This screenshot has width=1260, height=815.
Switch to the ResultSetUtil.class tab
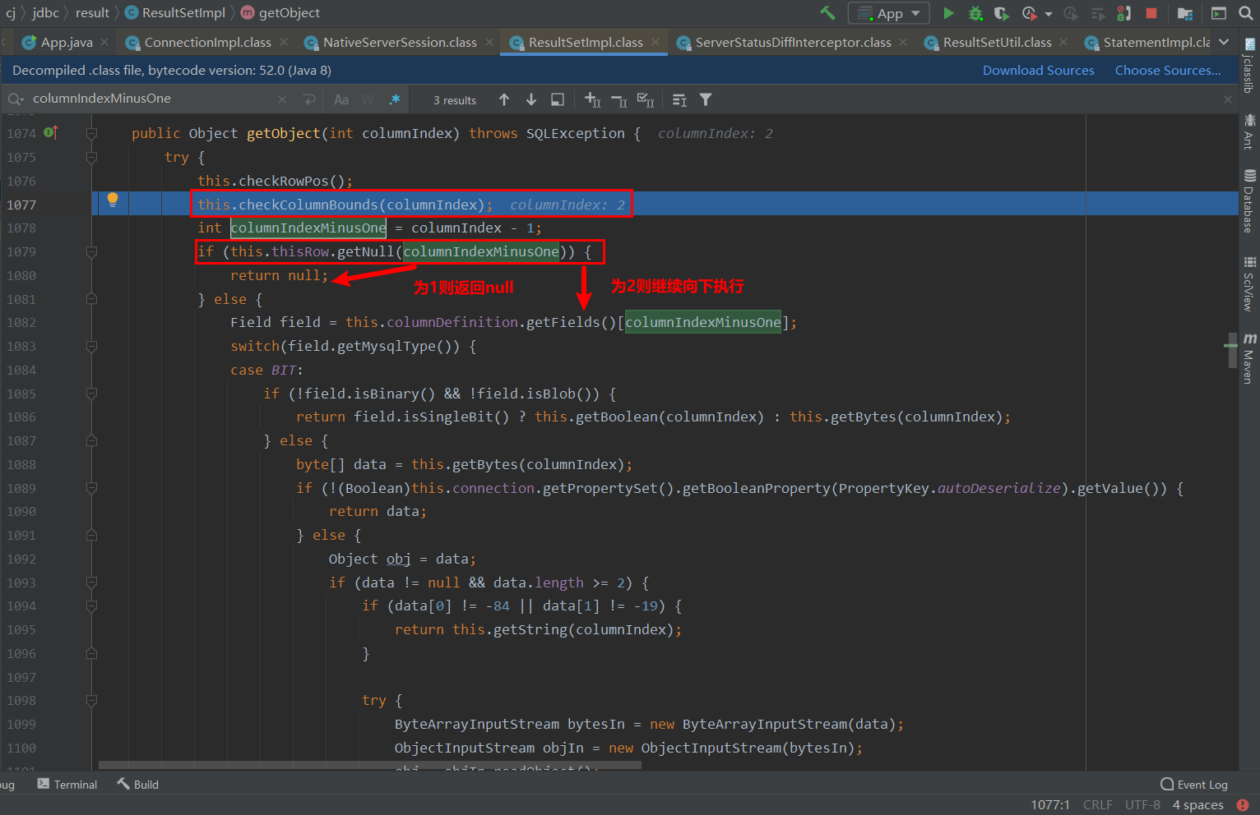tap(997, 42)
